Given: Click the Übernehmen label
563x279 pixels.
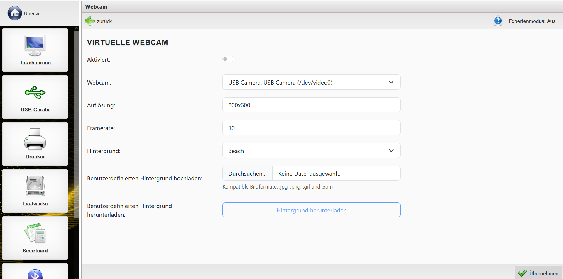Looking at the screenshot, I should point(544,273).
